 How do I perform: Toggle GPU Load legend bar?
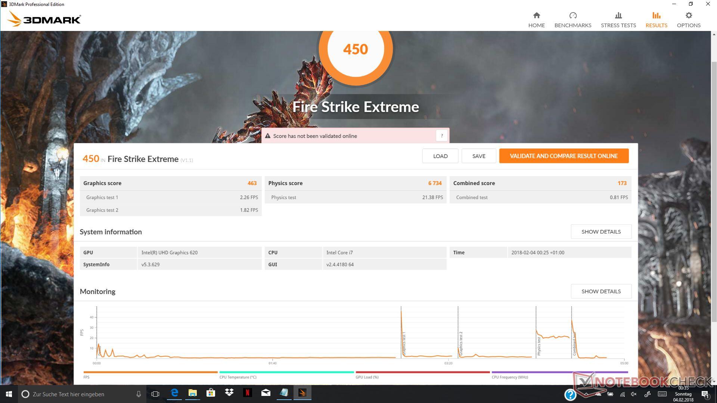(422, 372)
